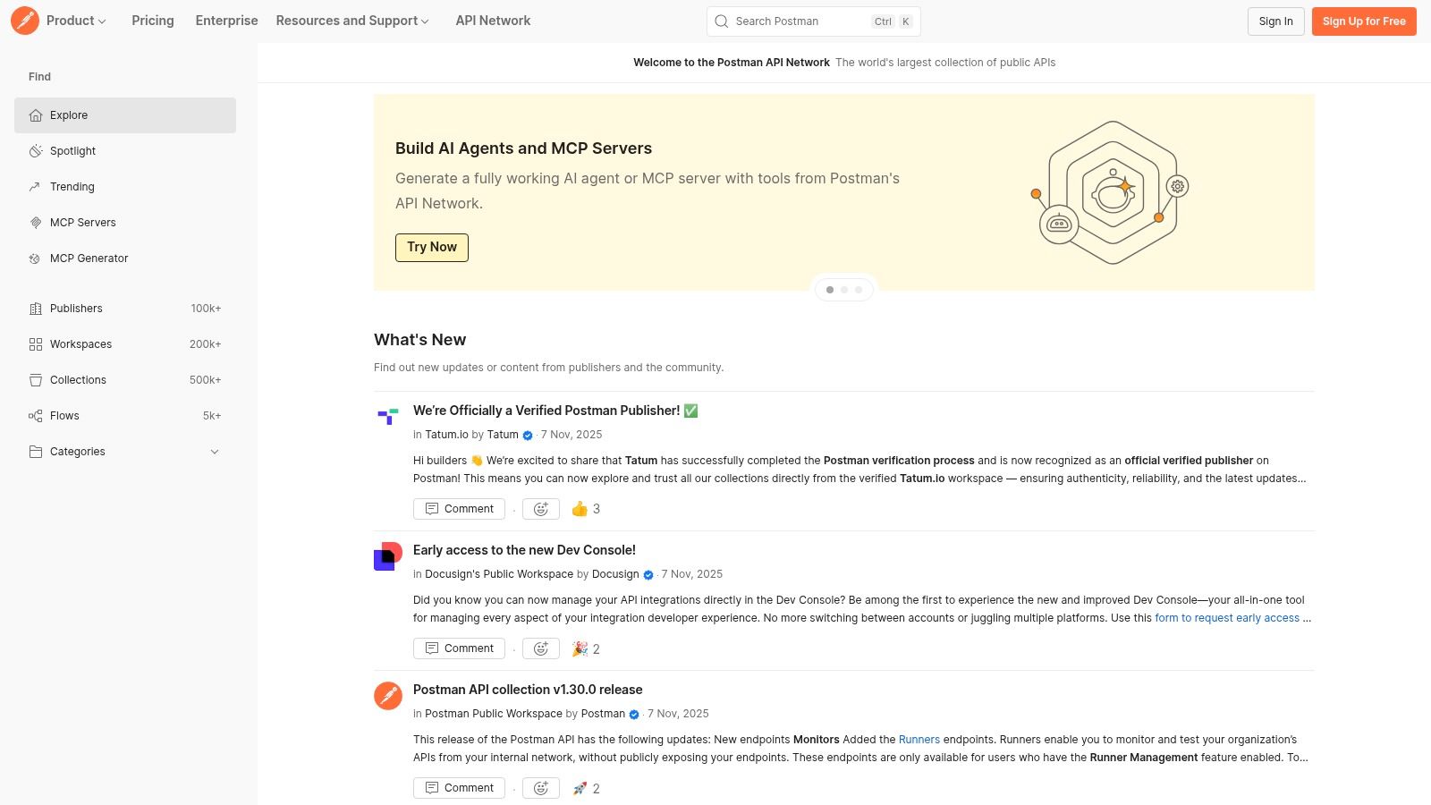The image size is (1431, 805).
Task: Click the Try Now button in the banner
Action: 432,247
